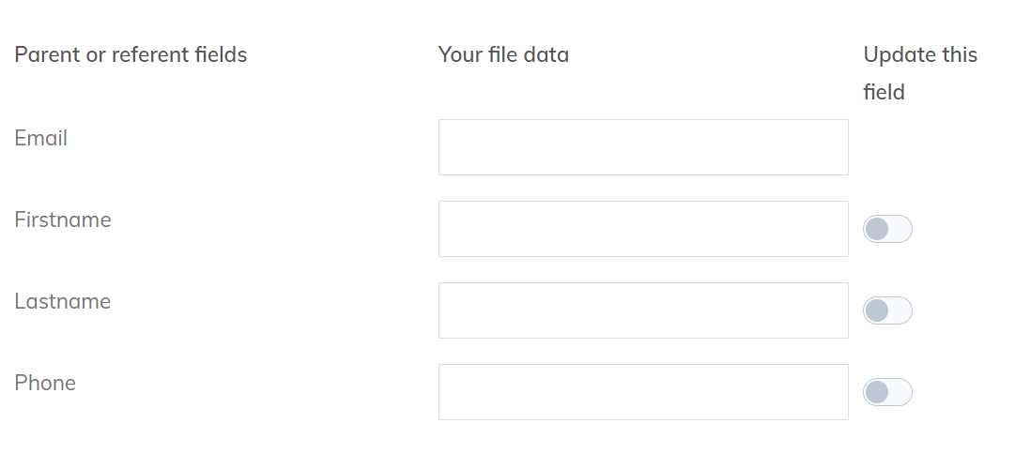Place cursor in the text box beside Email
This screenshot has width=1015, height=469.
tap(643, 147)
